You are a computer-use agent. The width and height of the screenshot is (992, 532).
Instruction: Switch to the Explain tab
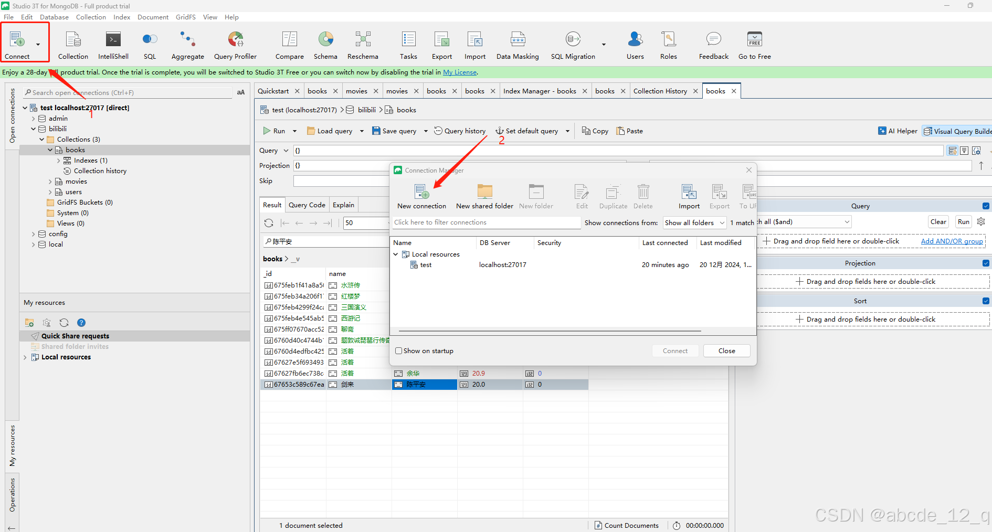(x=343, y=205)
